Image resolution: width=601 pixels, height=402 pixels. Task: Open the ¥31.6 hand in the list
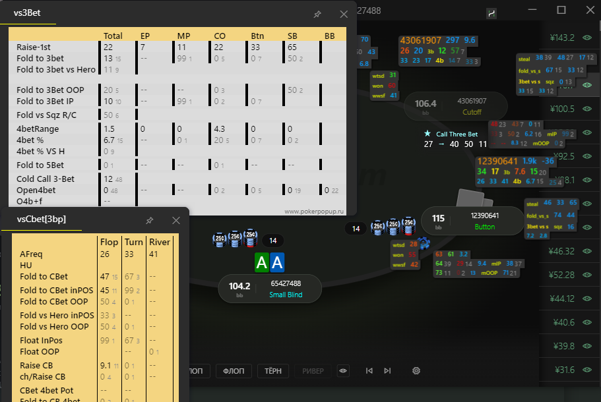[565, 370]
